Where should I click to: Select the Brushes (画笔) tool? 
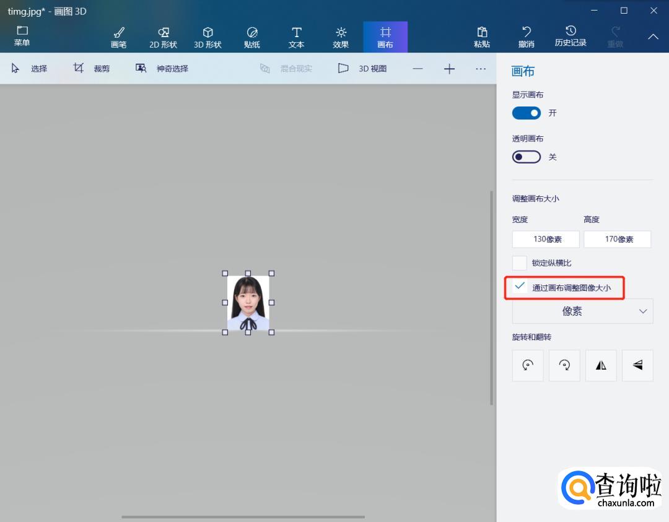click(x=118, y=37)
